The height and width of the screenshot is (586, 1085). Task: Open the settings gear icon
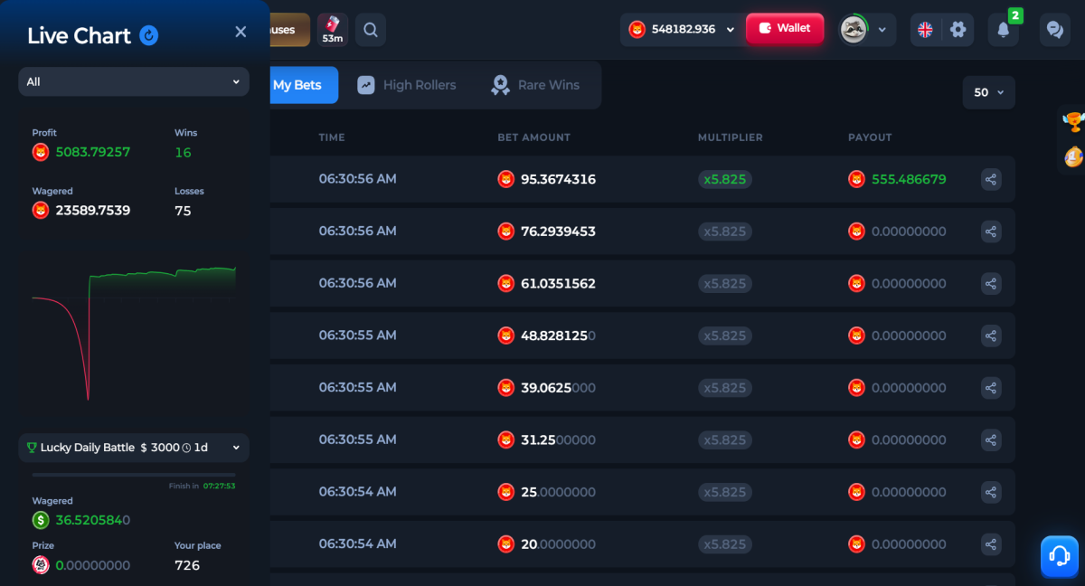coord(958,30)
